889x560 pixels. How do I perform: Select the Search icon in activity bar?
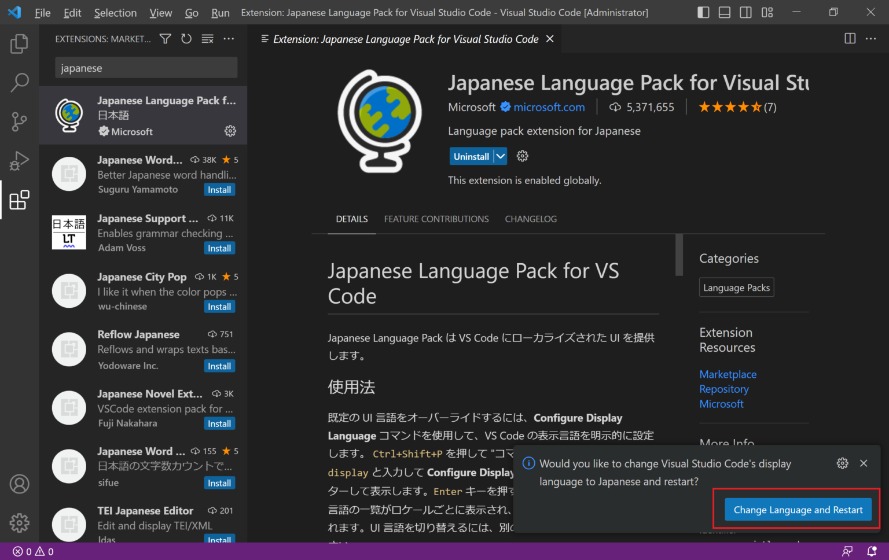[x=19, y=83]
